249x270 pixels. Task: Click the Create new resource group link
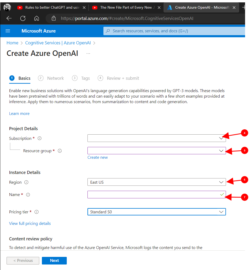click(97, 157)
